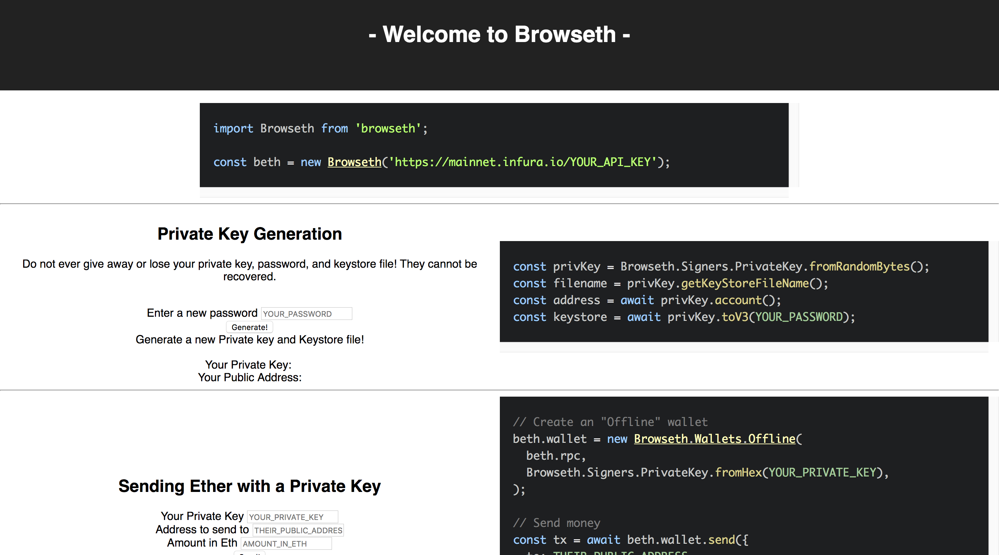Focus the YOUR_PRIVATE_KEY input field
The height and width of the screenshot is (555, 999).
tap(292, 516)
